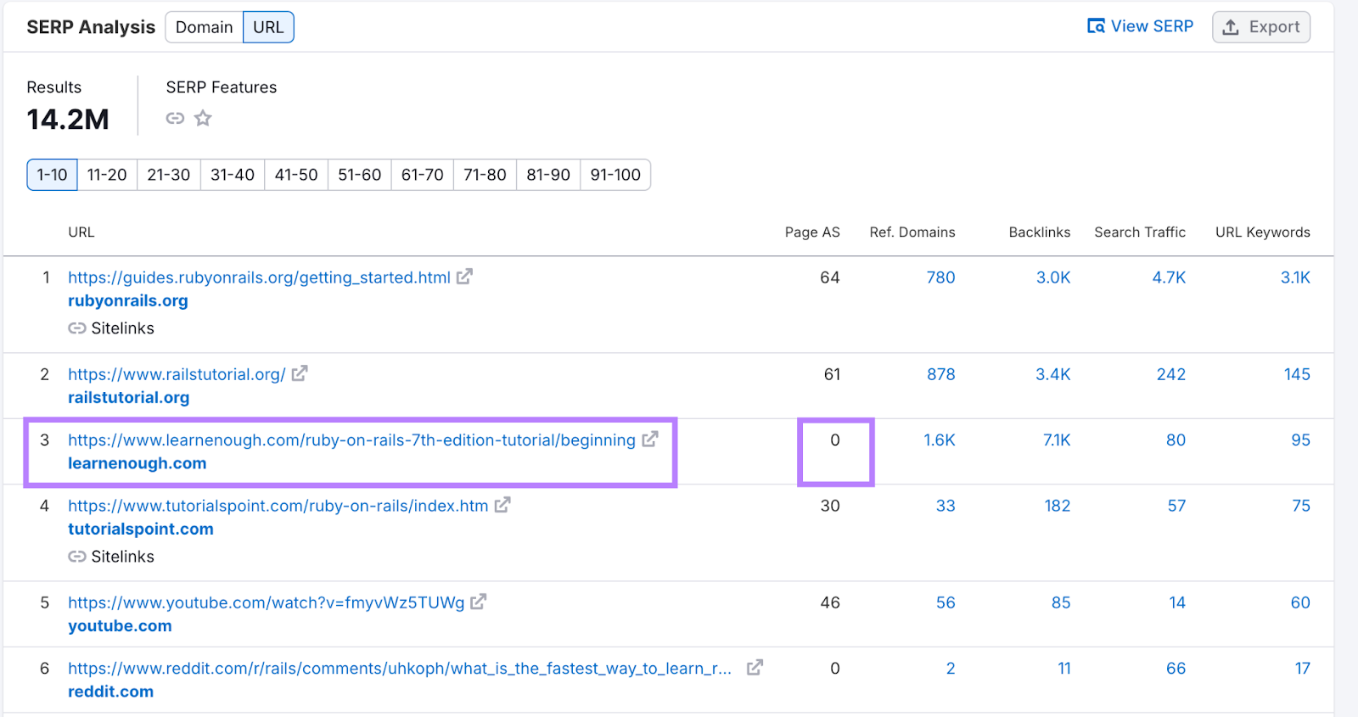Image resolution: width=1358 pixels, height=717 pixels.
Task: Go to results page 51-60
Action: click(359, 175)
